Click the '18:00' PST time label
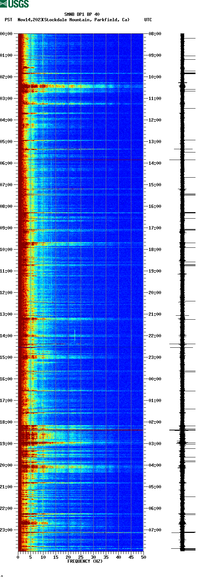 (x=6, y=422)
